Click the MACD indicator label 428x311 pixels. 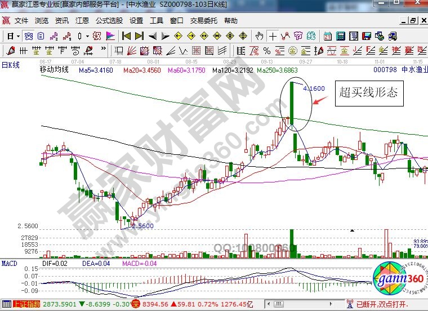coord(9,263)
